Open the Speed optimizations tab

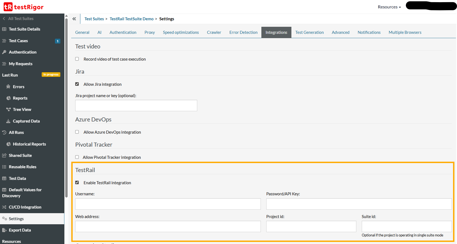(x=181, y=32)
